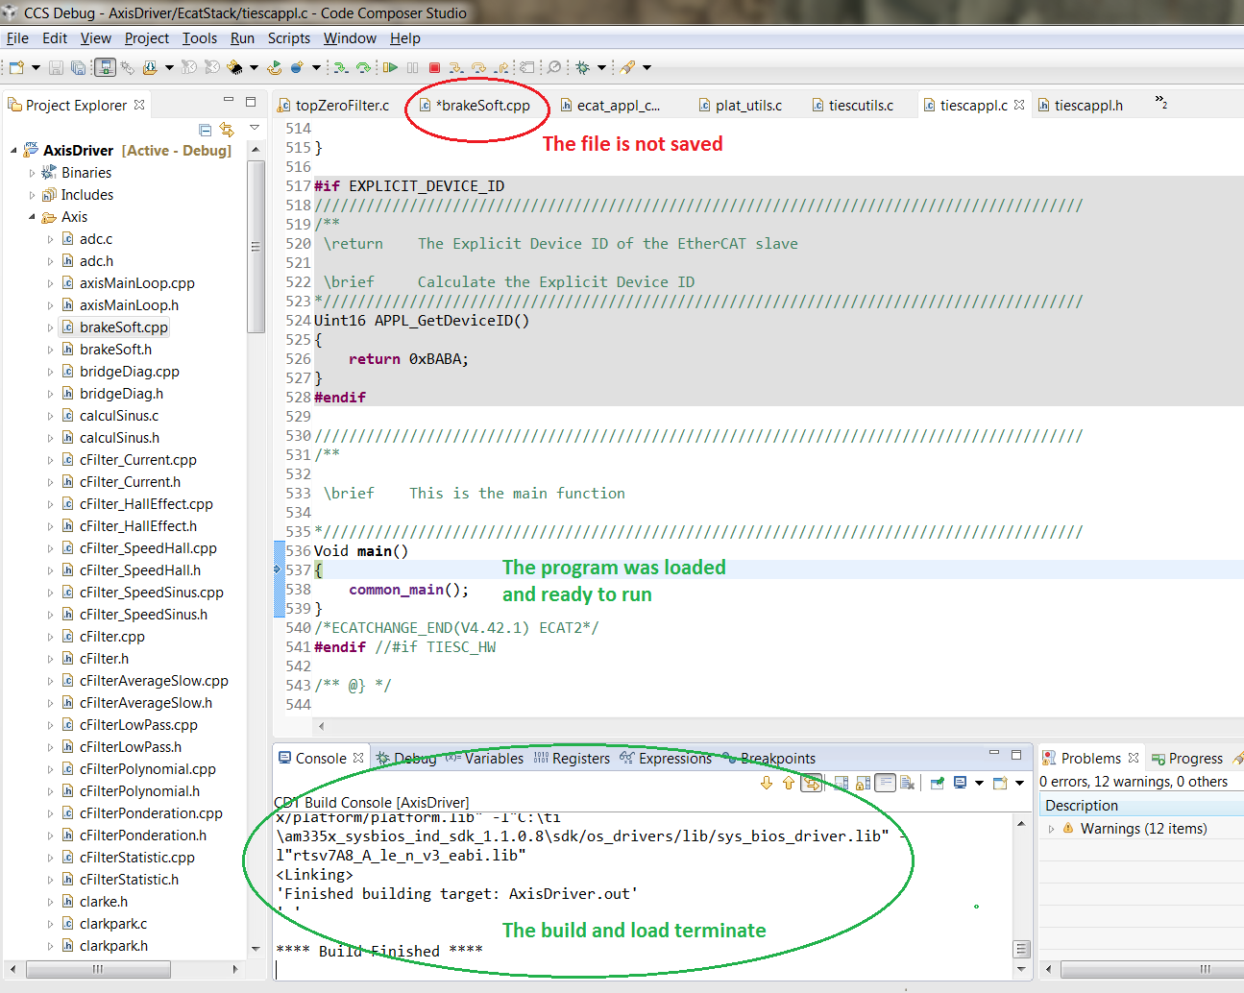Collapse the AxisDriver project node
Image resolution: width=1244 pixels, height=993 pixels.
pyautogui.click(x=13, y=151)
